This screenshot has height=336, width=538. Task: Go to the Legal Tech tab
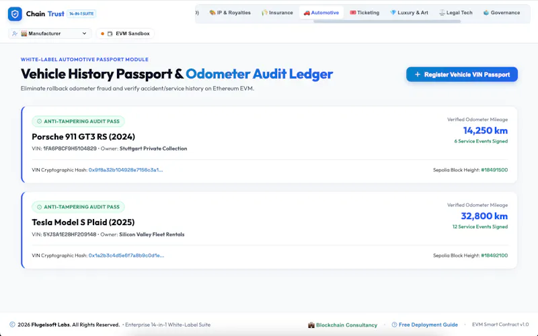click(456, 13)
